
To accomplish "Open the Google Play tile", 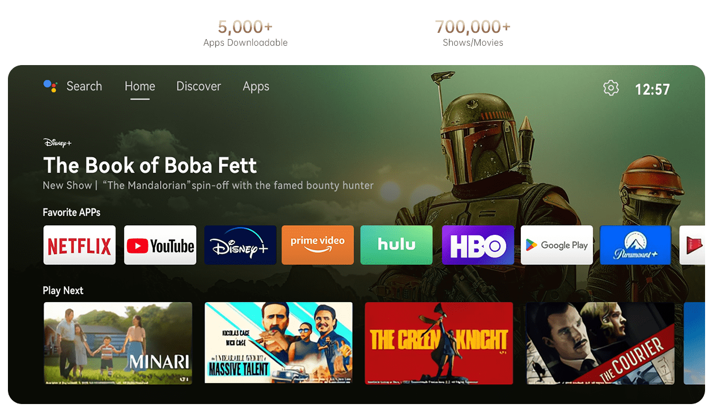I will (557, 245).
